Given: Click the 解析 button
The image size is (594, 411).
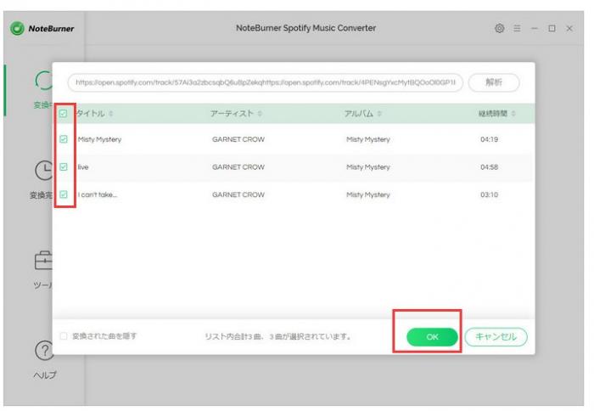Looking at the screenshot, I should [494, 82].
